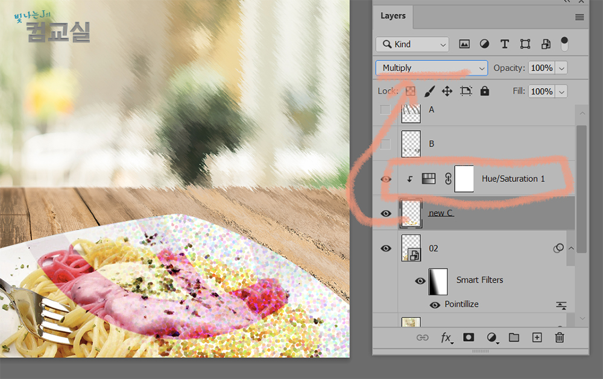Click layers list scroll down arrow
The height and width of the screenshot is (379, 603).
coord(582,318)
